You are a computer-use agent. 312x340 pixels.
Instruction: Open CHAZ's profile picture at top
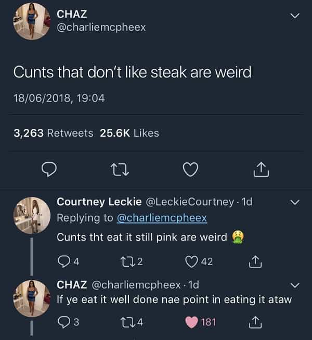32,21
